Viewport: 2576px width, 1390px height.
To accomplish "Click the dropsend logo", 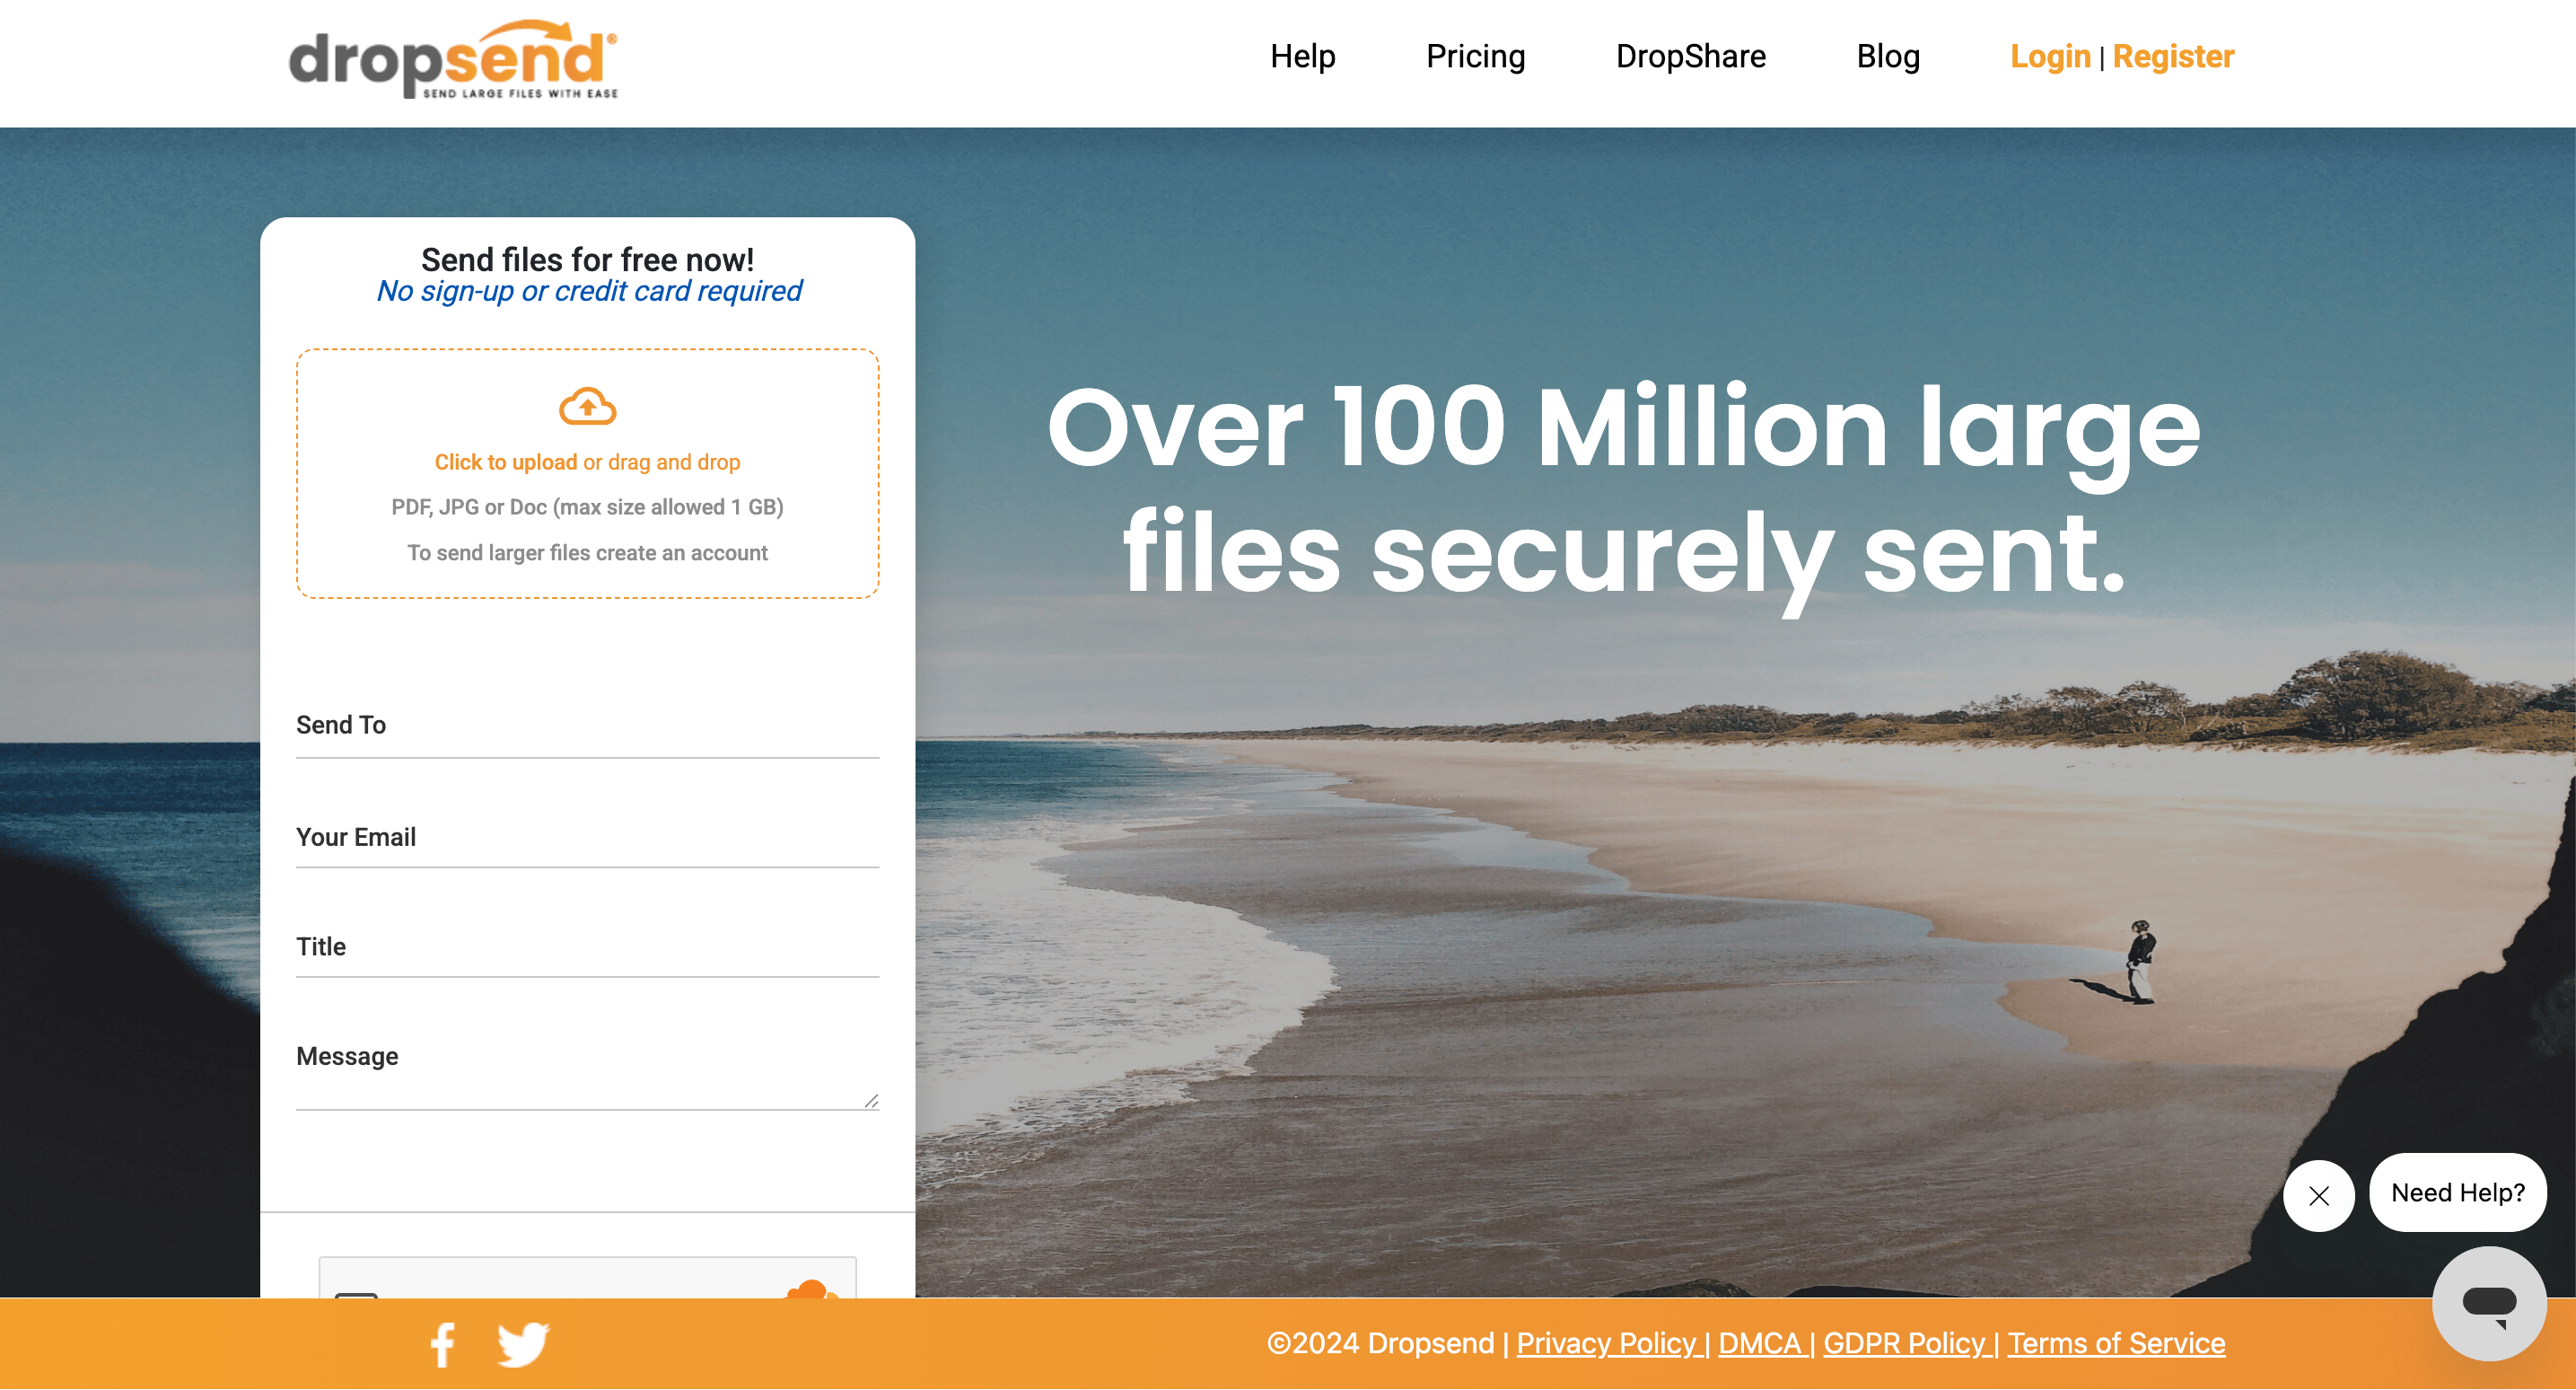I will tap(453, 60).
